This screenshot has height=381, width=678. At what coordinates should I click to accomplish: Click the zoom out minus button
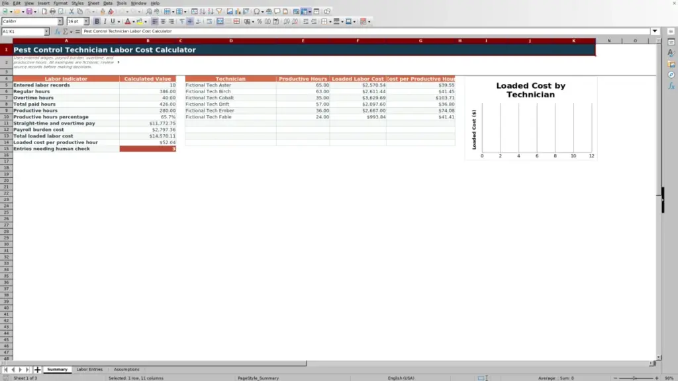pyautogui.click(x=615, y=378)
